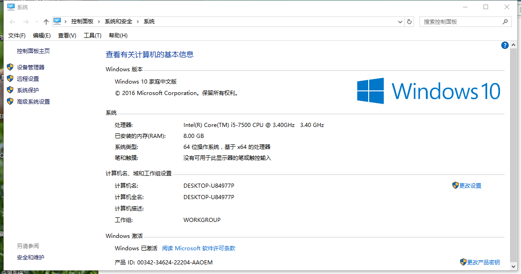The width and height of the screenshot is (521, 274).
Task: Open the 查看(V) menu
Action: (67, 36)
